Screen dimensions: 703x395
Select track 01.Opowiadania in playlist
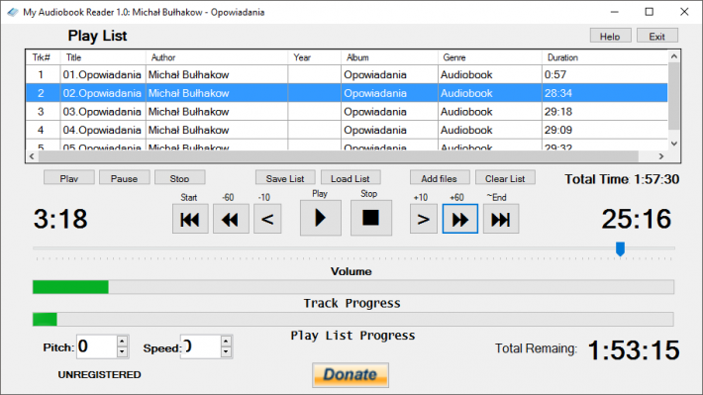(x=347, y=74)
